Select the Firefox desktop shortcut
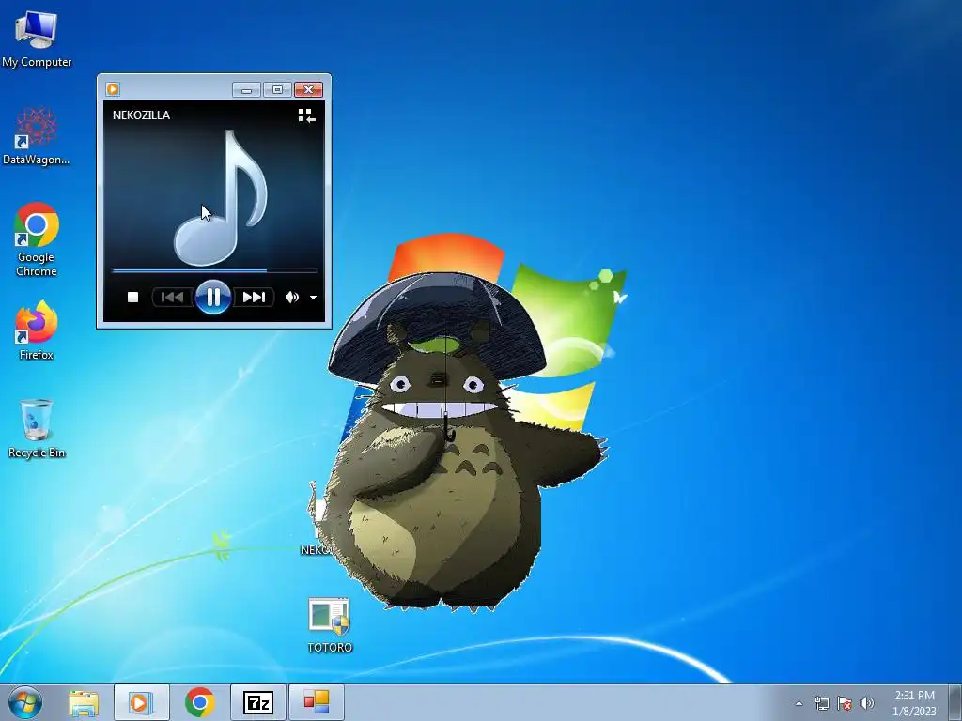 pyautogui.click(x=37, y=330)
